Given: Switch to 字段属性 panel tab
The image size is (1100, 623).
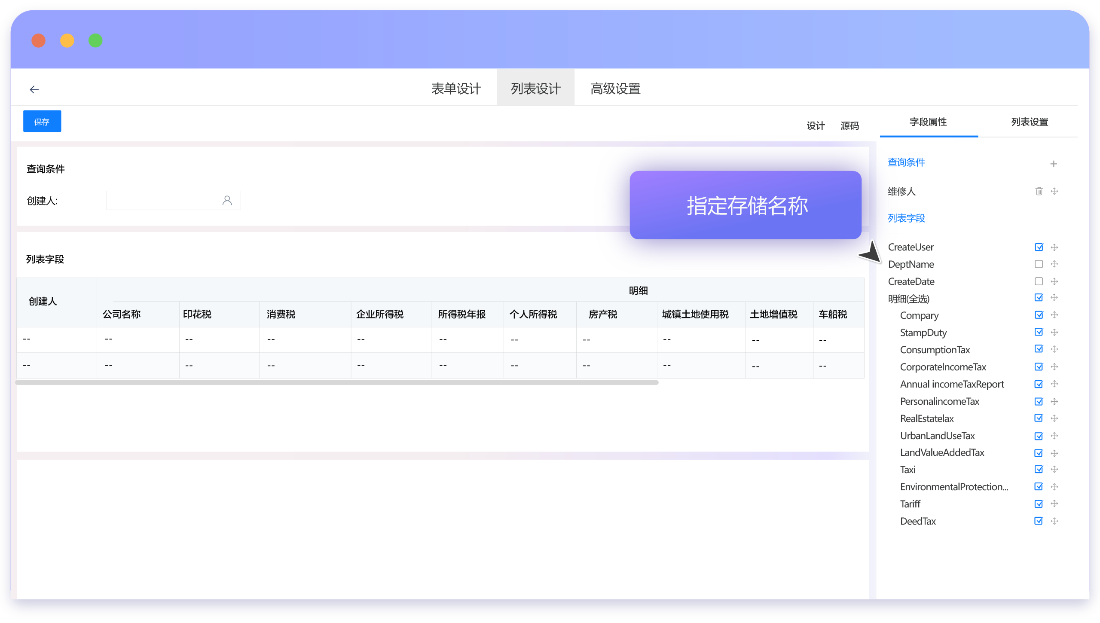Looking at the screenshot, I should 929,122.
